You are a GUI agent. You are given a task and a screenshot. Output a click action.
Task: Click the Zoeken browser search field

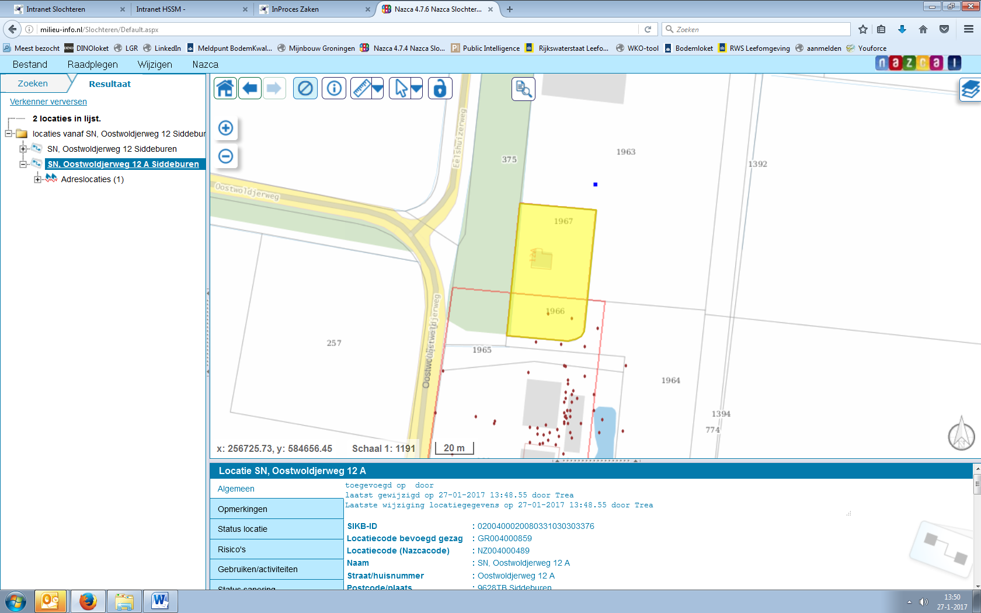(756, 29)
